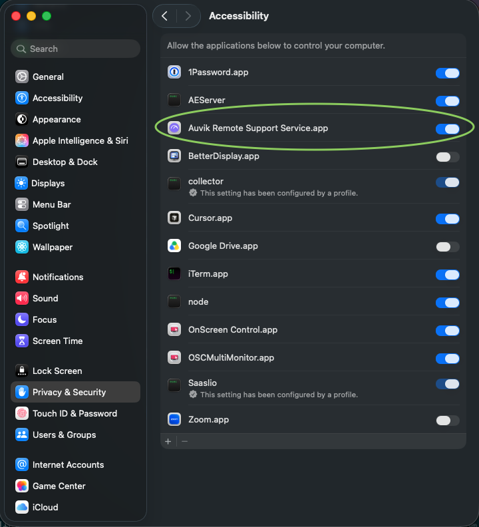Click the Focus moon icon
This screenshot has width=479, height=527.
coord(22,319)
